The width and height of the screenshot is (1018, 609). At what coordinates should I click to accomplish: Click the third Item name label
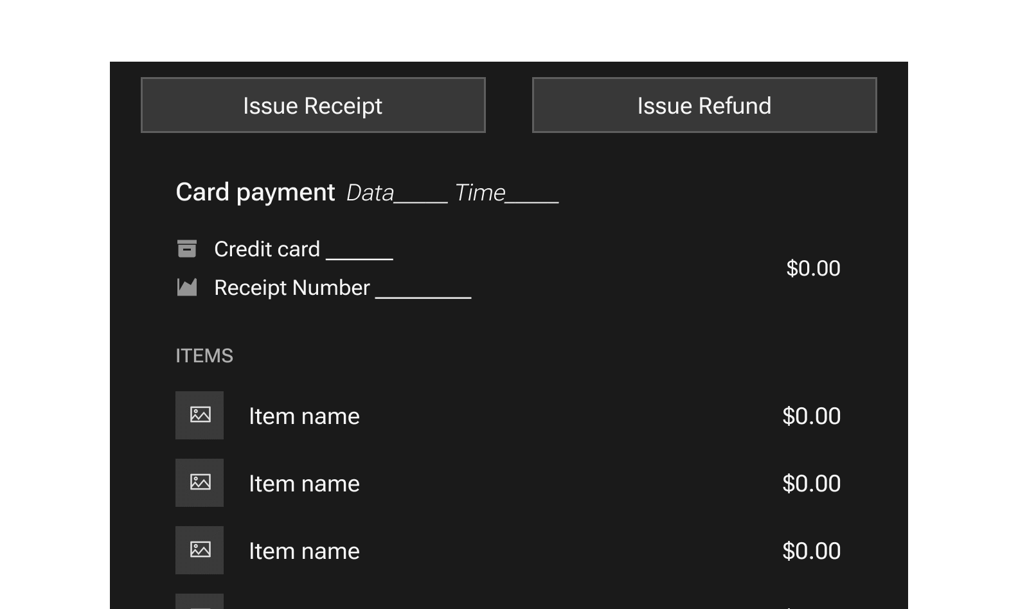[304, 551]
